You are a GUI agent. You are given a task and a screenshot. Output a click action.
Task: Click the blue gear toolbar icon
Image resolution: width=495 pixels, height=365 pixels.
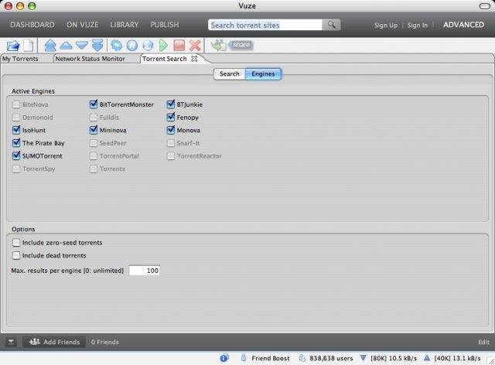[x=117, y=46]
